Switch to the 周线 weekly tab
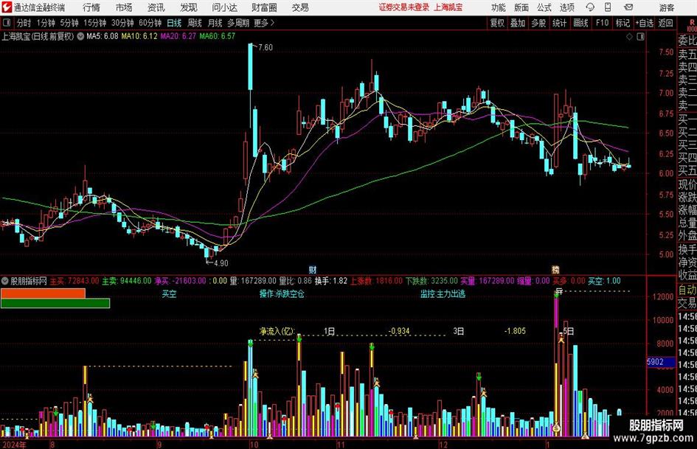The width and height of the screenshot is (697, 449). [195, 23]
